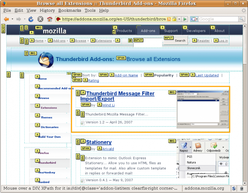The width and height of the screenshot is (248, 193).
Task: Click Thunderbird in the sidebar
Action: point(47,162)
